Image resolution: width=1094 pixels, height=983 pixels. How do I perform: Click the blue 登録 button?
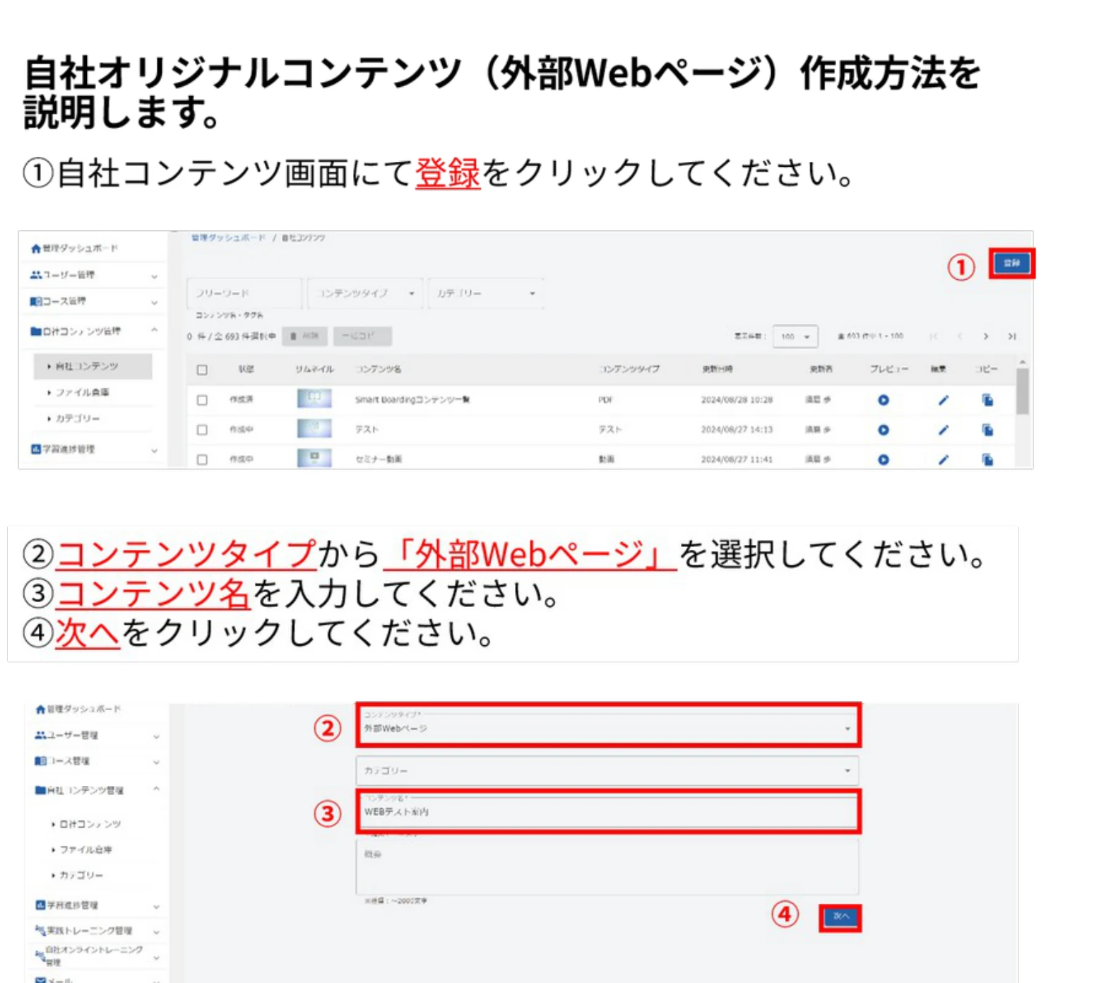1011,263
